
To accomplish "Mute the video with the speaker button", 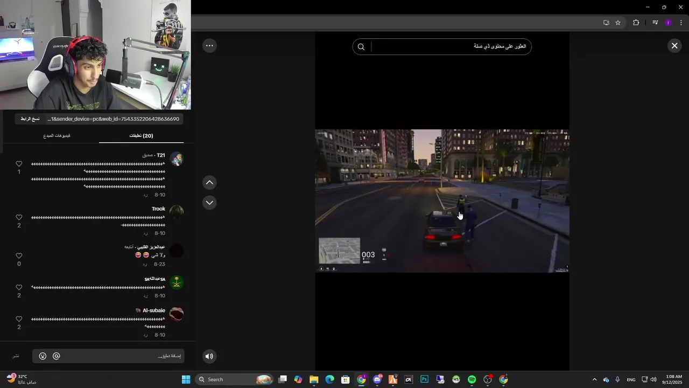I will (209, 356).
